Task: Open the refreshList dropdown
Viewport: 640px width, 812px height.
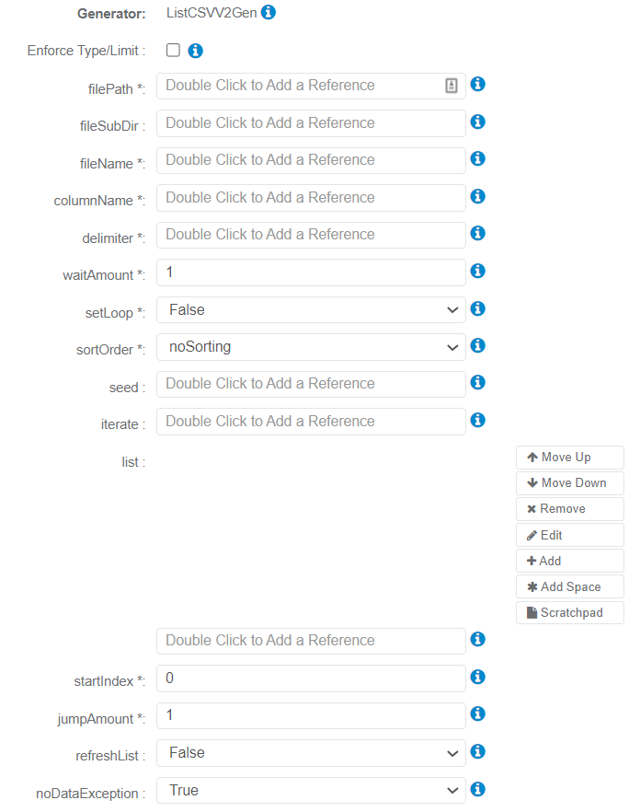Action: pyautogui.click(x=311, y=753)
